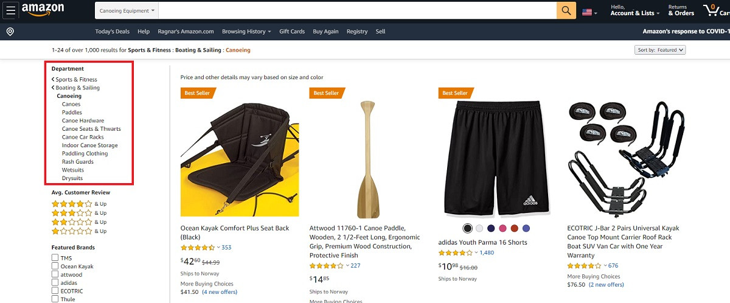Image resolution: width=730 pixels, height=303 pixels.
Task: Open Today's Deals in the nav bar
Action: (112, 32)
